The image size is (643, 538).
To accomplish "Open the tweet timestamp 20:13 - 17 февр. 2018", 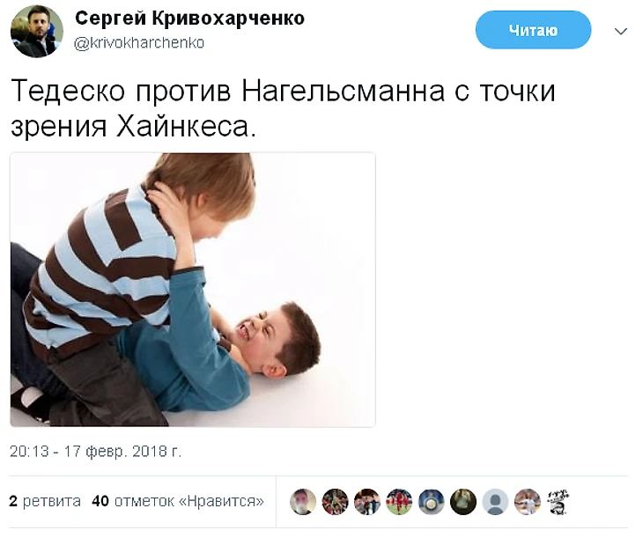I will click(x=95, y=452).
